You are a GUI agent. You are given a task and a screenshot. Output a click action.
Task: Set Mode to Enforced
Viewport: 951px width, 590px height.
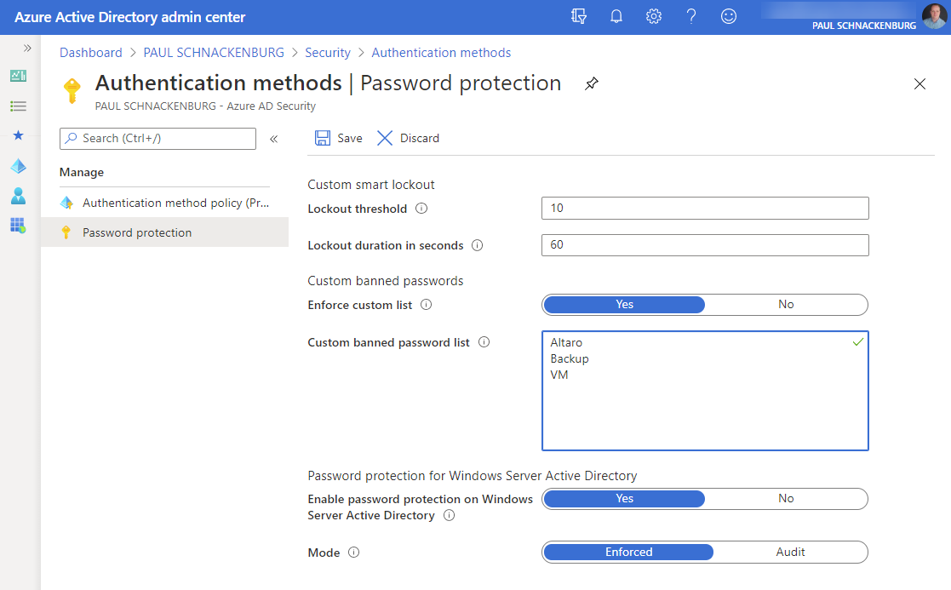click(628, 552)
